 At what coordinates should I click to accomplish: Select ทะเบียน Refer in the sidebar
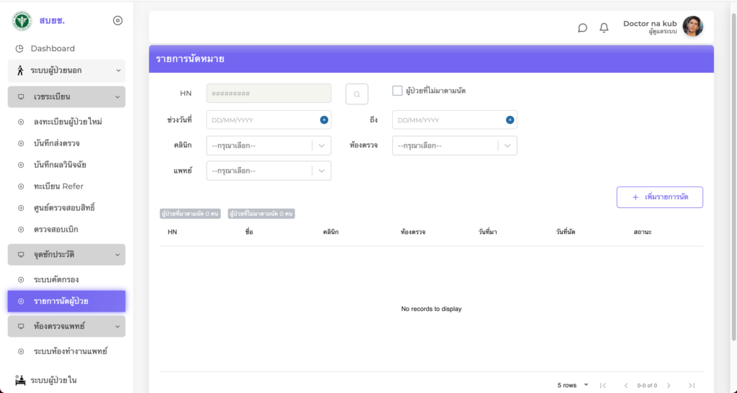(x=58, y=186)
